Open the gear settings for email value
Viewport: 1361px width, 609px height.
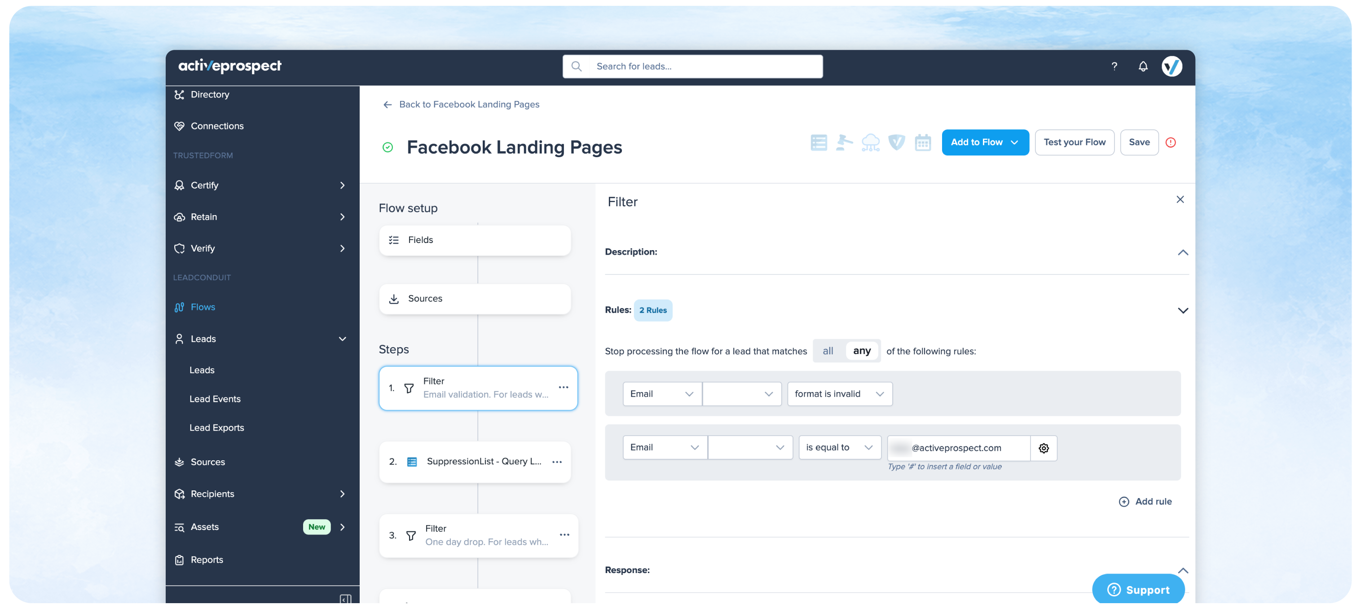(x=1044, y=448)
